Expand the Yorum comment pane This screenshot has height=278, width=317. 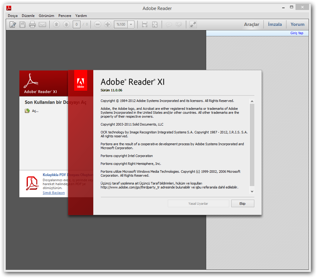[x=297, y=25]
